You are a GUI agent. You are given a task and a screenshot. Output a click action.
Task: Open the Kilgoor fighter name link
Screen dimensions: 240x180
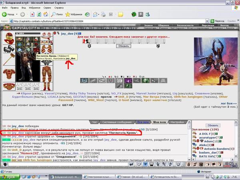(26, 93)
